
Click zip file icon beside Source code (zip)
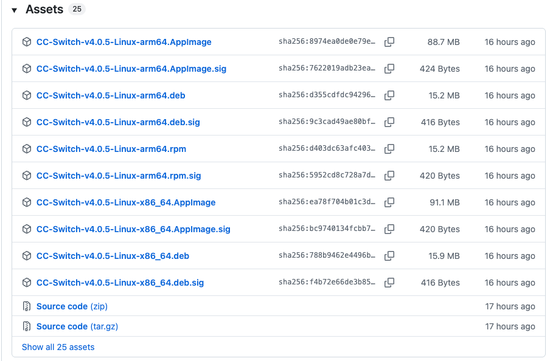point(27,306)
